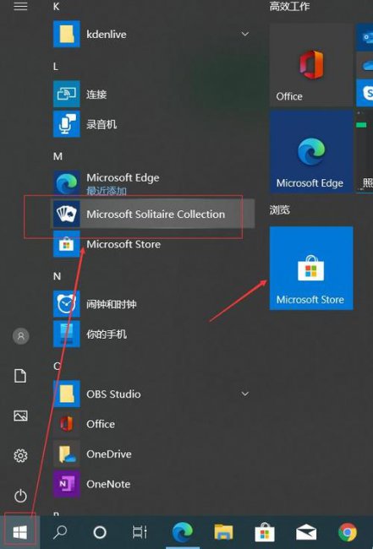
Task: Click the 高效工作 tile group title
Action: coord(289,6)
